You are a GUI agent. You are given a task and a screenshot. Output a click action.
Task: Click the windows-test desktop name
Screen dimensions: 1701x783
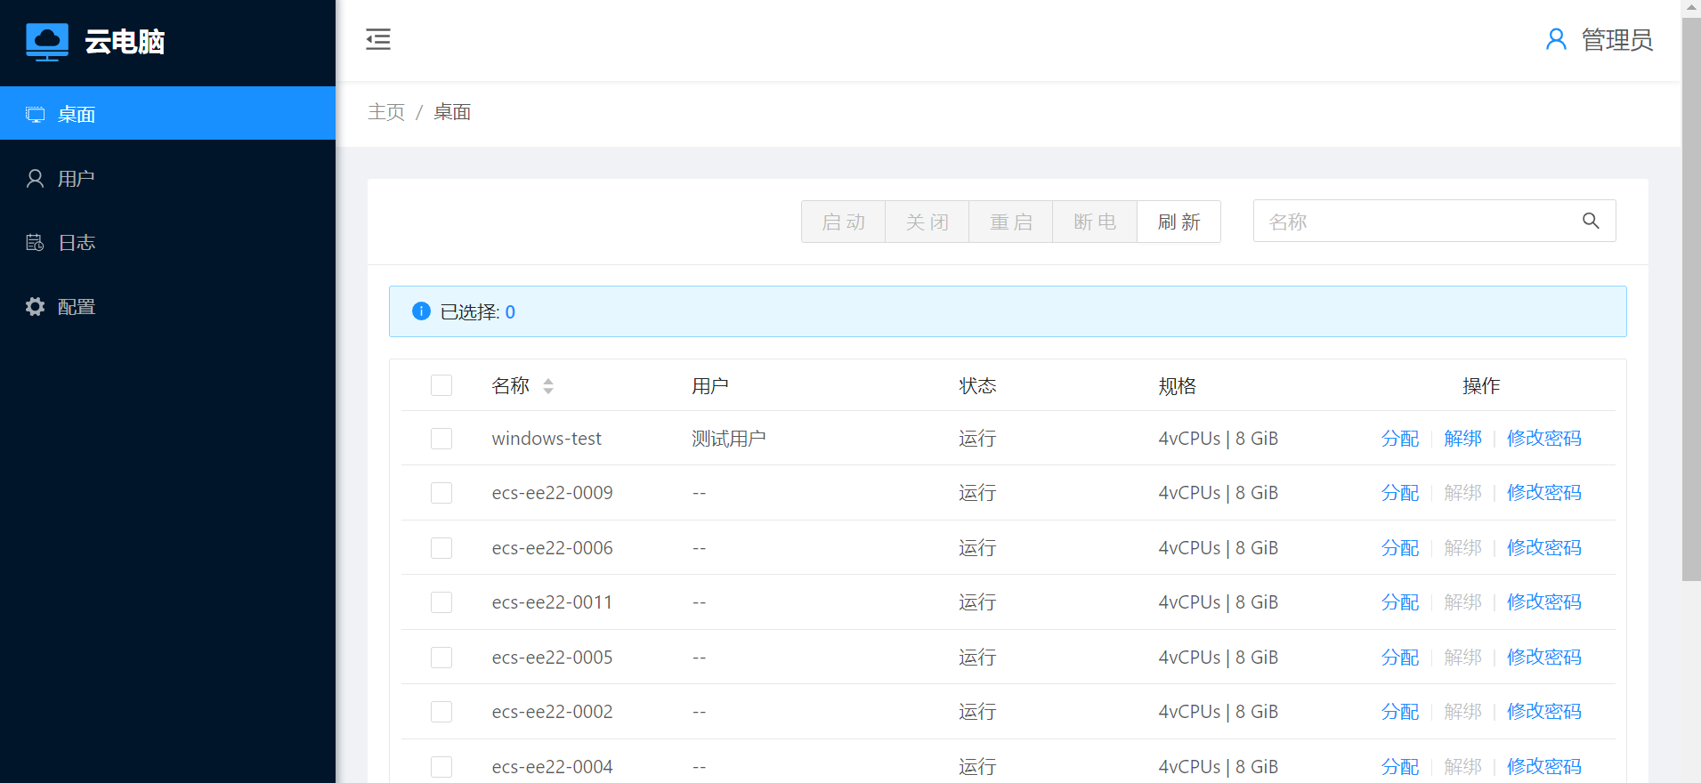point(547,439)
